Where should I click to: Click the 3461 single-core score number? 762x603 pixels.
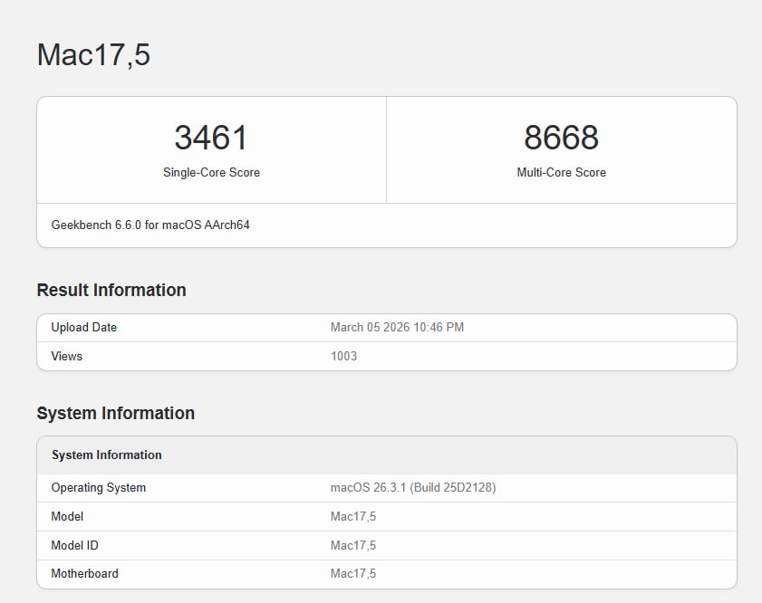(211, 138)
